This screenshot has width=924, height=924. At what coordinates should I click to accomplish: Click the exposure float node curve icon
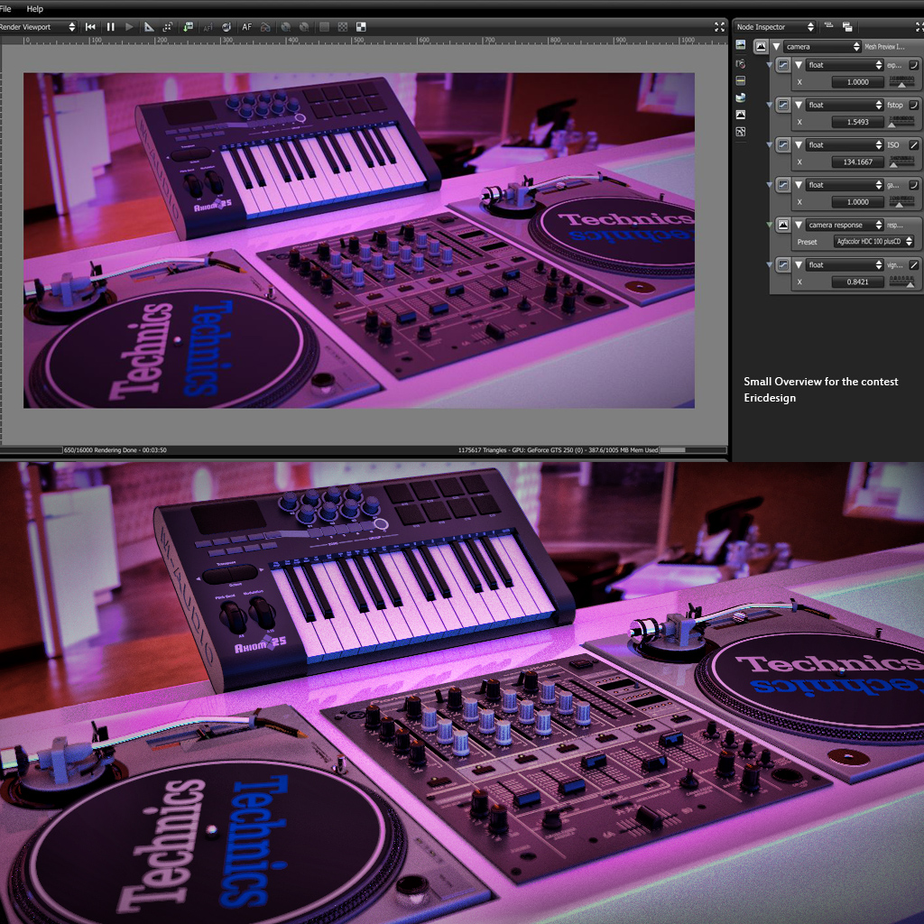(x=782, y=65)
